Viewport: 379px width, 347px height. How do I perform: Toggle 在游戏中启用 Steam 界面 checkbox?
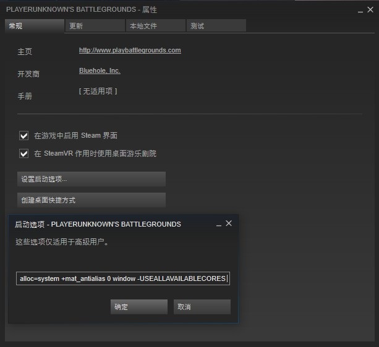pos(23,136)
